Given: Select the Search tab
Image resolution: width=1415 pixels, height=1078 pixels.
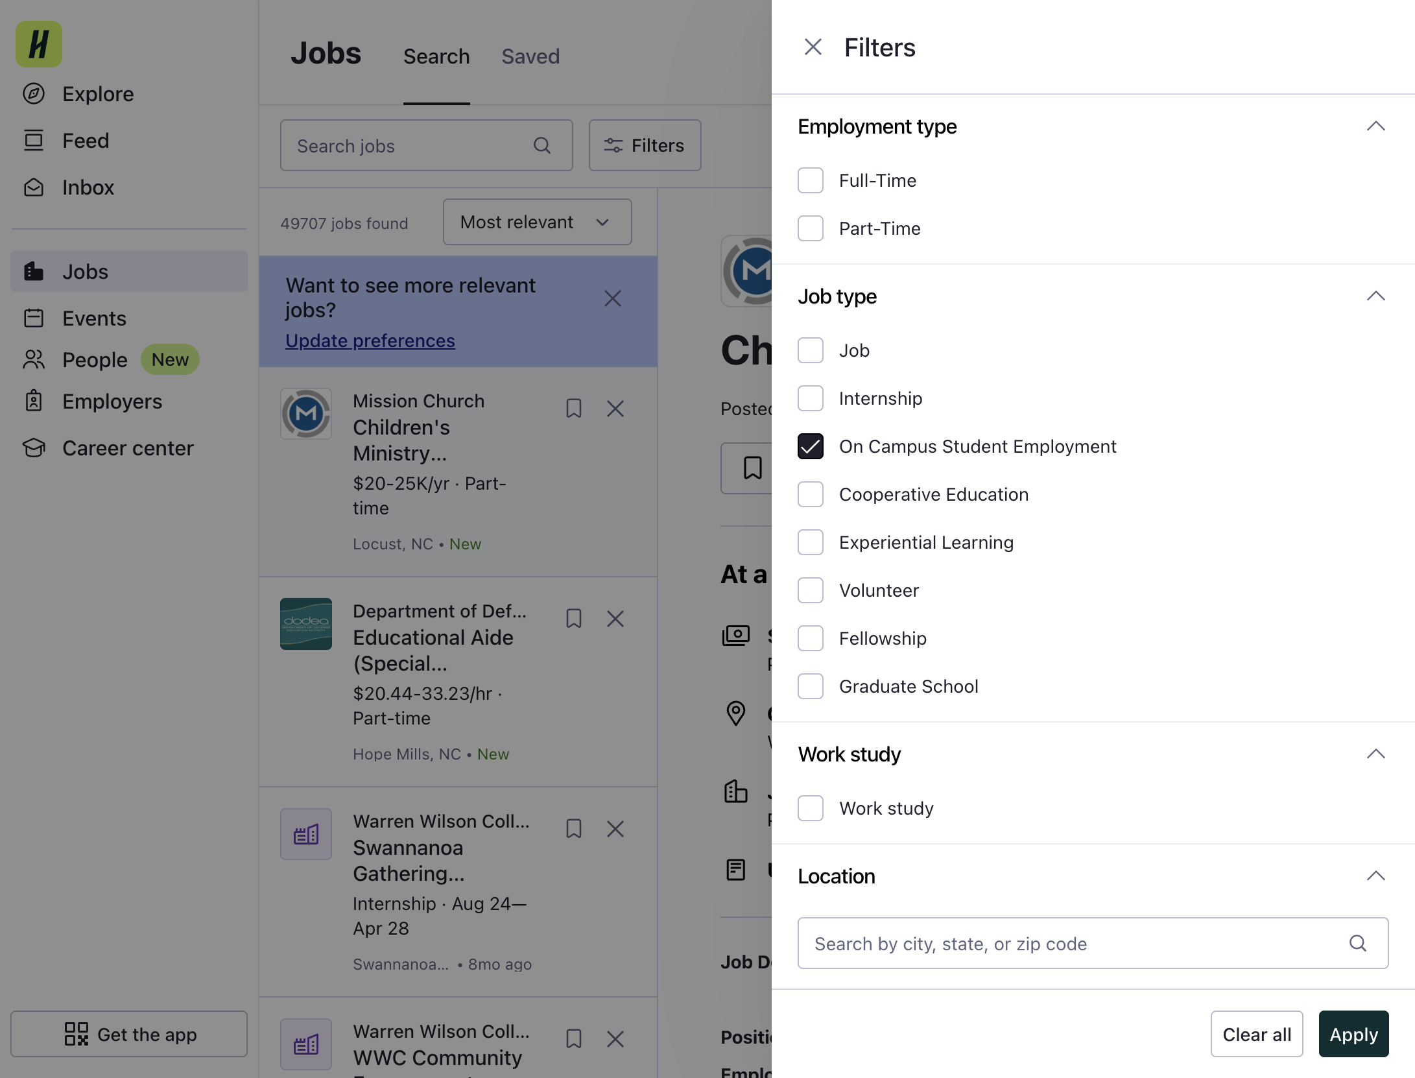Looking at the screenshot, I should click(436, 56).
